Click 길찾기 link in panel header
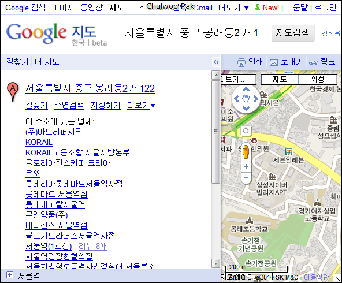This screenshot has height=283, width=342. 17,62
